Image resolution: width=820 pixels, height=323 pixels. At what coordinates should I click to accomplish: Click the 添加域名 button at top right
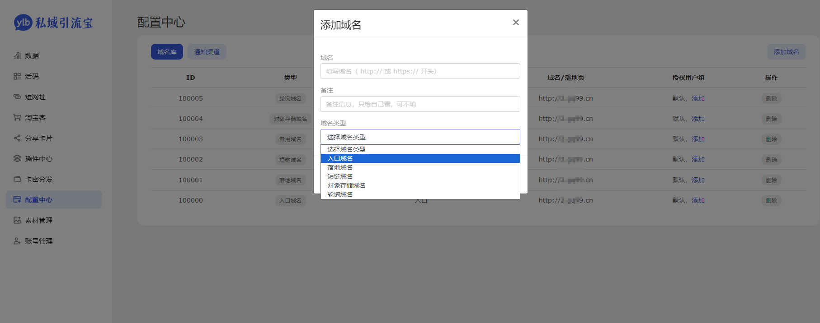tap(786, 52)
